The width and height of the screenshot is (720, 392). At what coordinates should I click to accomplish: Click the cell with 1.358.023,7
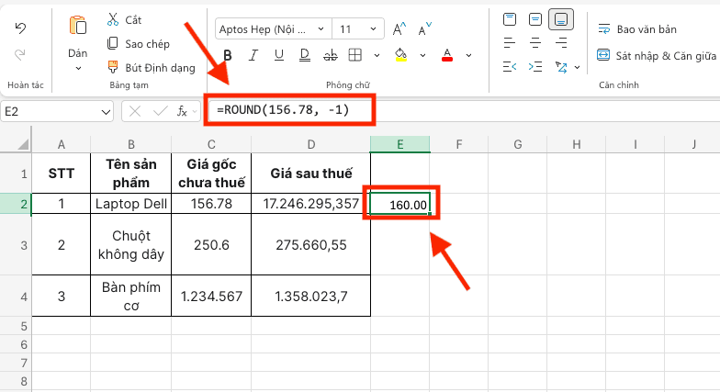[310, 296]
